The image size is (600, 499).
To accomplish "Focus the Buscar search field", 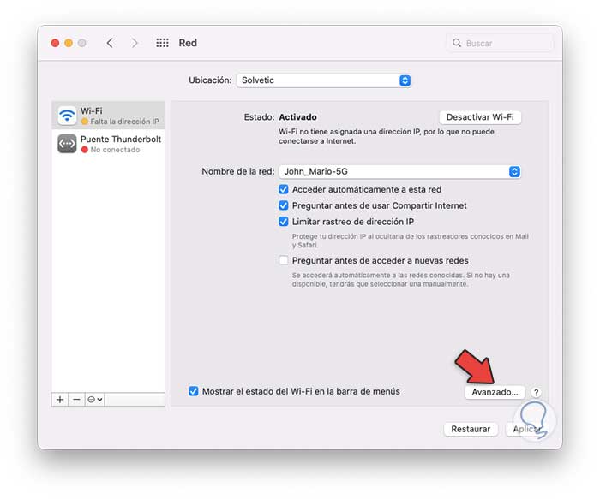I will [x=500, y=43].
